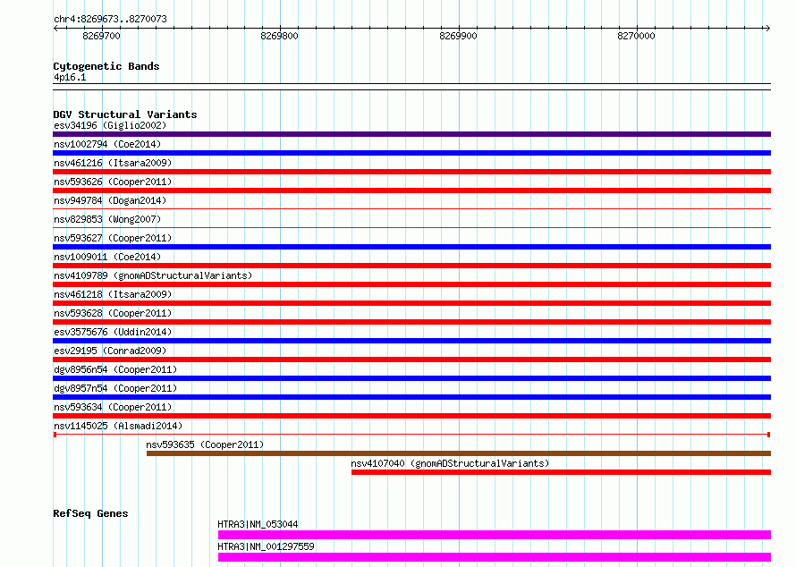This screenshot has height=567, width=796.
Task: Select magenta bar for HTRA3|NM_001297559
Action: [x=495, y=557]
